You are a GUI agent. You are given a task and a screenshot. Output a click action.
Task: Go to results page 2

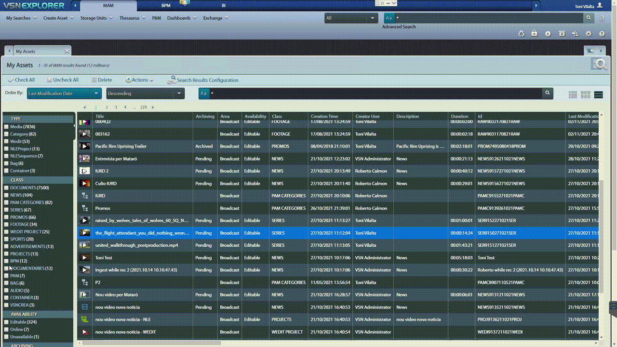(x=107, y=107)
